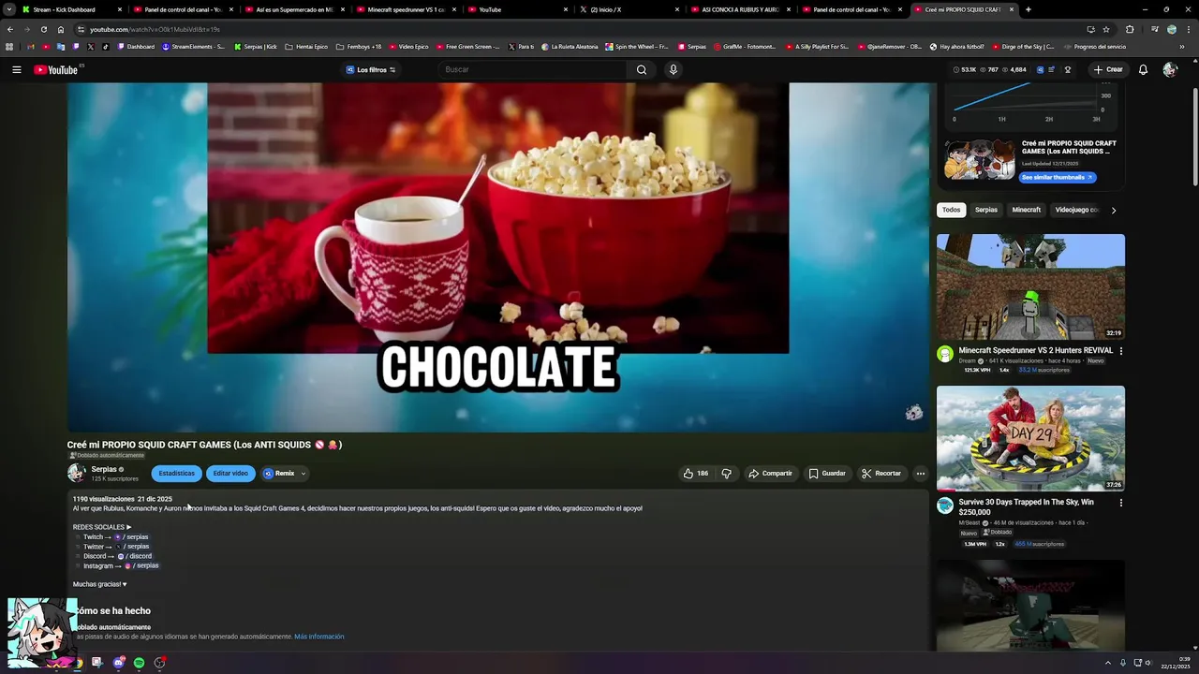1199x674 pixels.
Task: Click the video title Creé mi PROPIO SQUID
Action: pos(204,445)
